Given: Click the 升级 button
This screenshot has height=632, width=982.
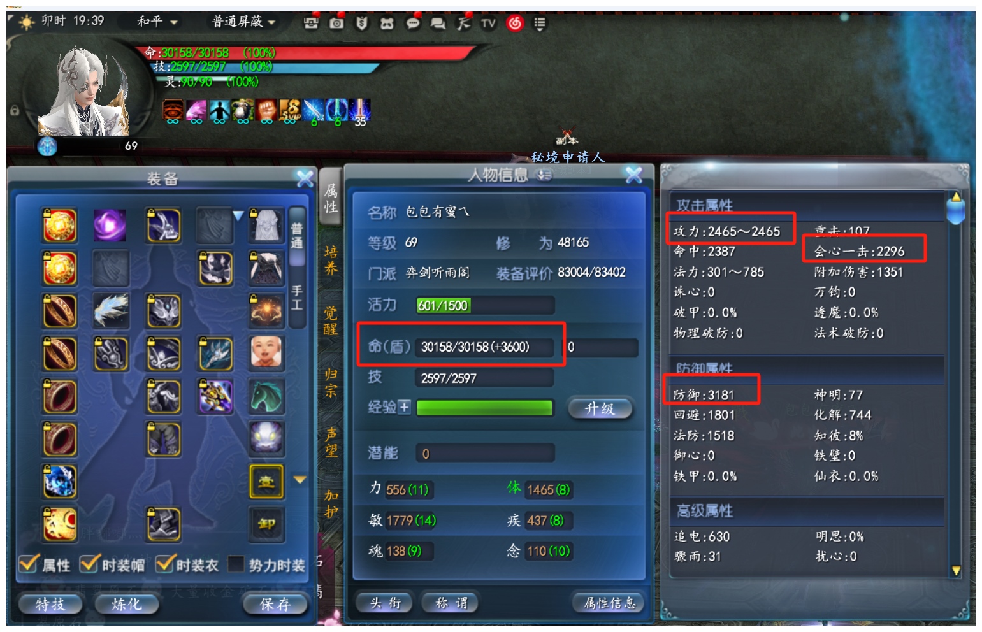Looking at the screenshot, I should point(600,408).
